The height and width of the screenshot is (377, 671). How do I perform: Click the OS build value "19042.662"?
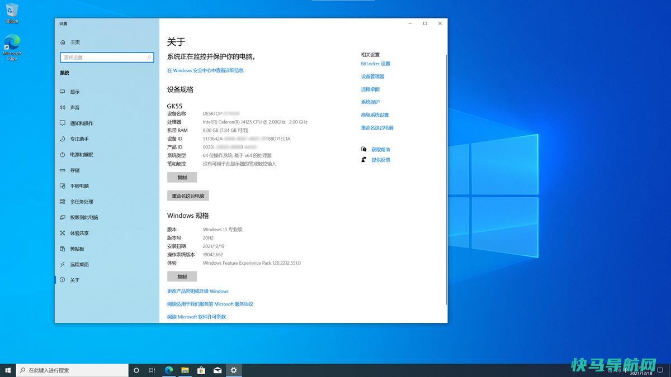click(x=213, y=255)
